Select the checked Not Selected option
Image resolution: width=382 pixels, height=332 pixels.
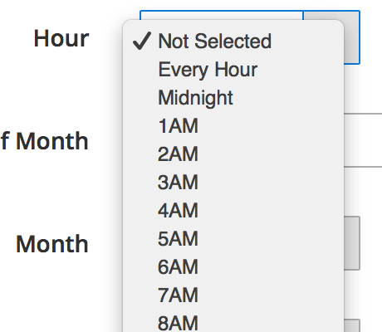tap(233, 41)
